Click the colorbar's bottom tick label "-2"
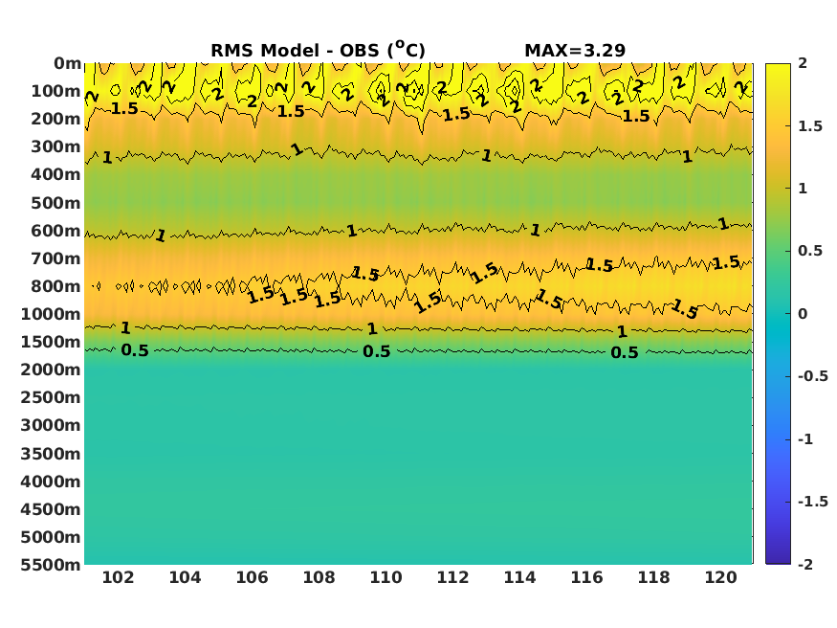This screenshot has width=837, height=628. tap(805, 565)
